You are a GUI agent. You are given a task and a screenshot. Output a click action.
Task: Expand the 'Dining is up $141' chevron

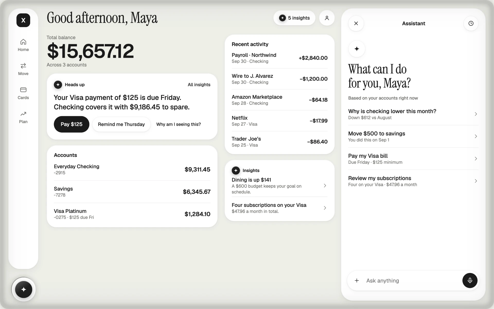point(325,186)
